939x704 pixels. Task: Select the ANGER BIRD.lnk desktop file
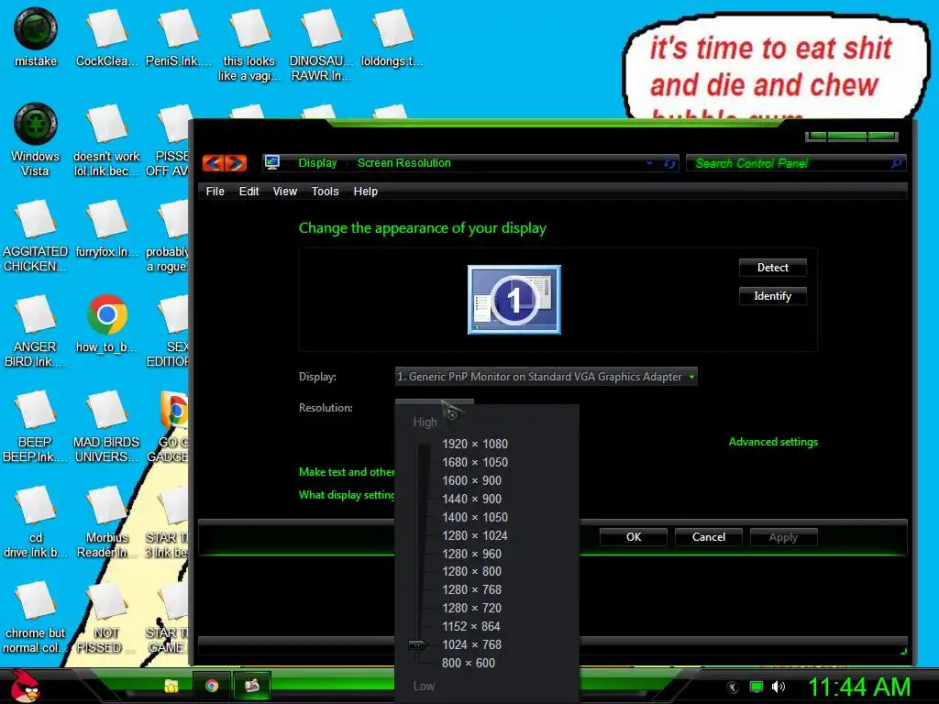tap(36, 330)
